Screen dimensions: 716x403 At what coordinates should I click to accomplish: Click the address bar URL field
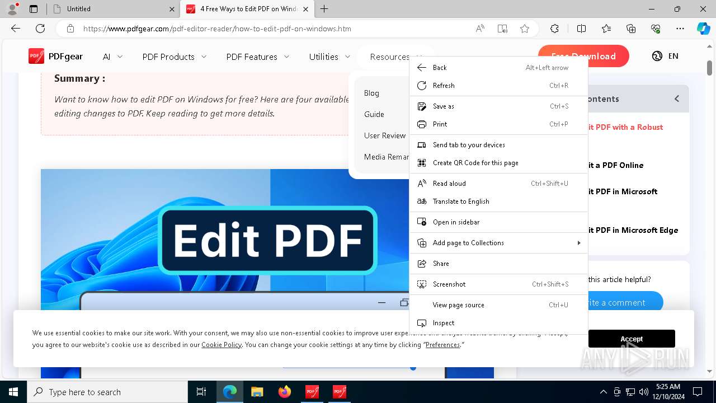tap(274, 29)
